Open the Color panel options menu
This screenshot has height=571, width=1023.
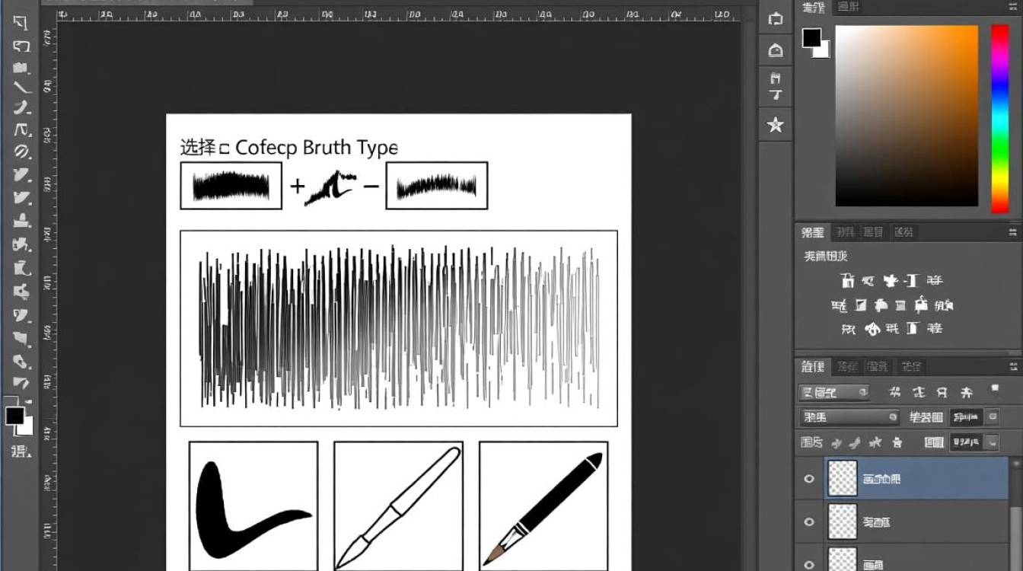click(x=1013, y=7)
